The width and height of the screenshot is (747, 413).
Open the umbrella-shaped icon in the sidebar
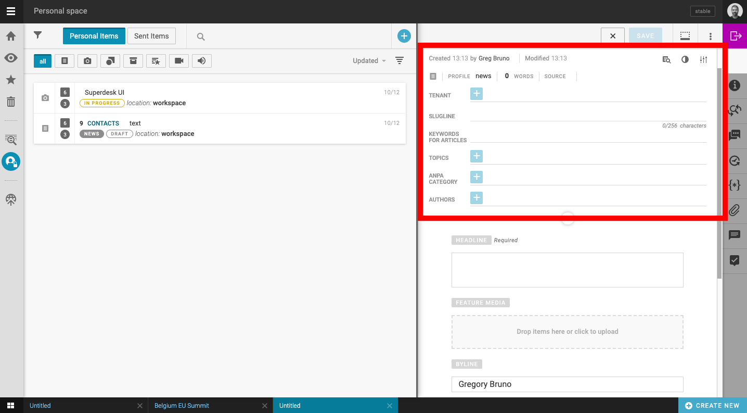pos(11,199)
